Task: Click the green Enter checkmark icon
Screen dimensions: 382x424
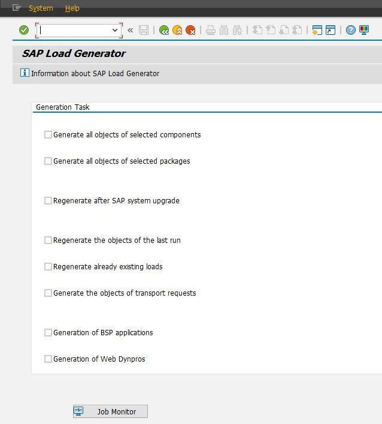Action: click(24, 30)
